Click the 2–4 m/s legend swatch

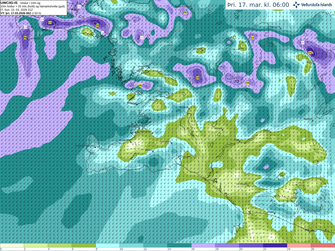point(36,245)
